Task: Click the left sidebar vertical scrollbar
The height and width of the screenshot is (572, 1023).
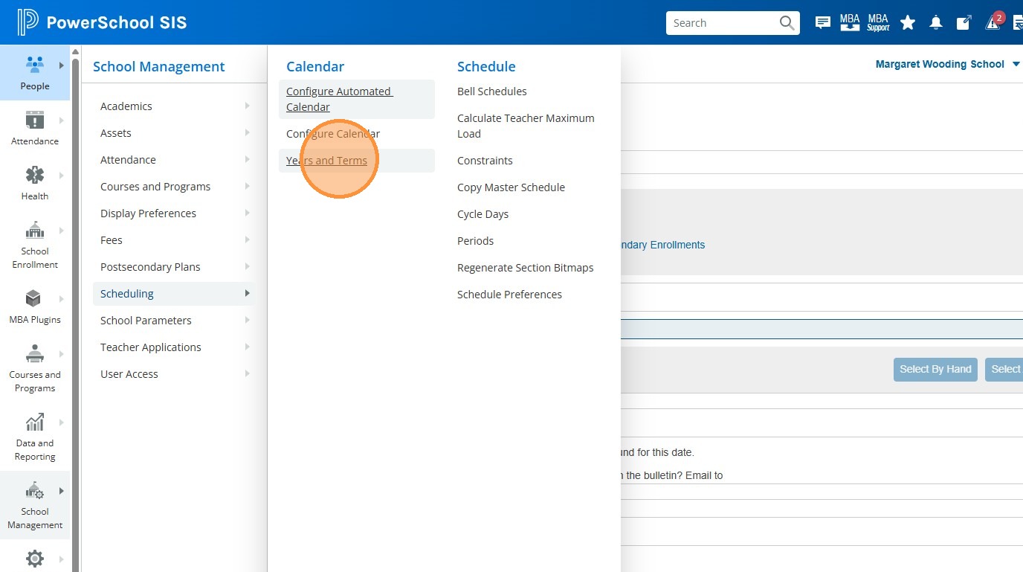Action: [76, 314]
